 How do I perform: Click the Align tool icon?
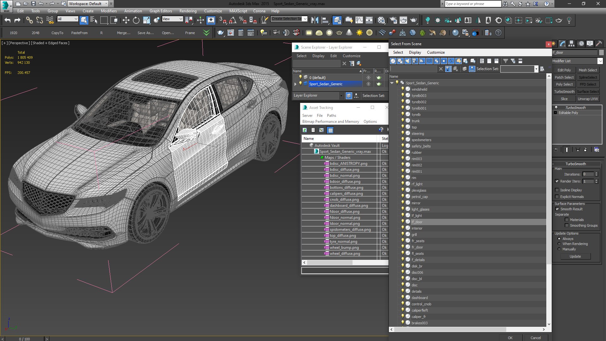(325, 20)
